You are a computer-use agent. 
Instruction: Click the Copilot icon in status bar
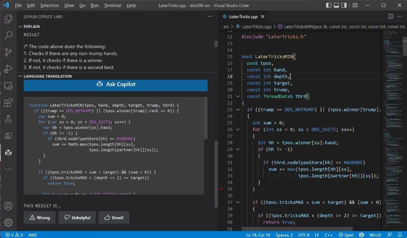tap(362, 235)
